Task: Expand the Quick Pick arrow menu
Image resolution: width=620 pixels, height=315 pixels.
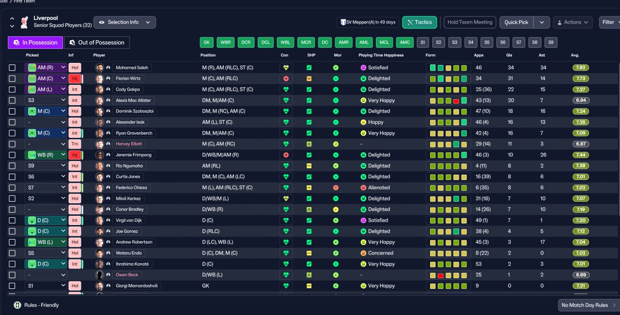Action: [542, 22]
